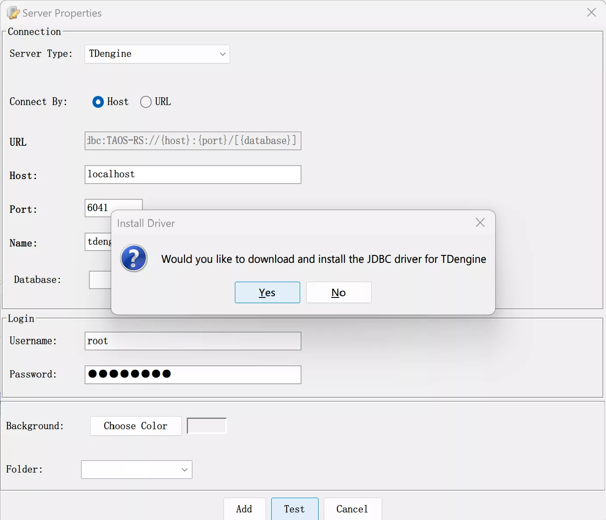This screenshot has width=606, height=520.
Task: Click Yes to download the JDBC driver
Action: pyautogui.click(x=267, y=292)
